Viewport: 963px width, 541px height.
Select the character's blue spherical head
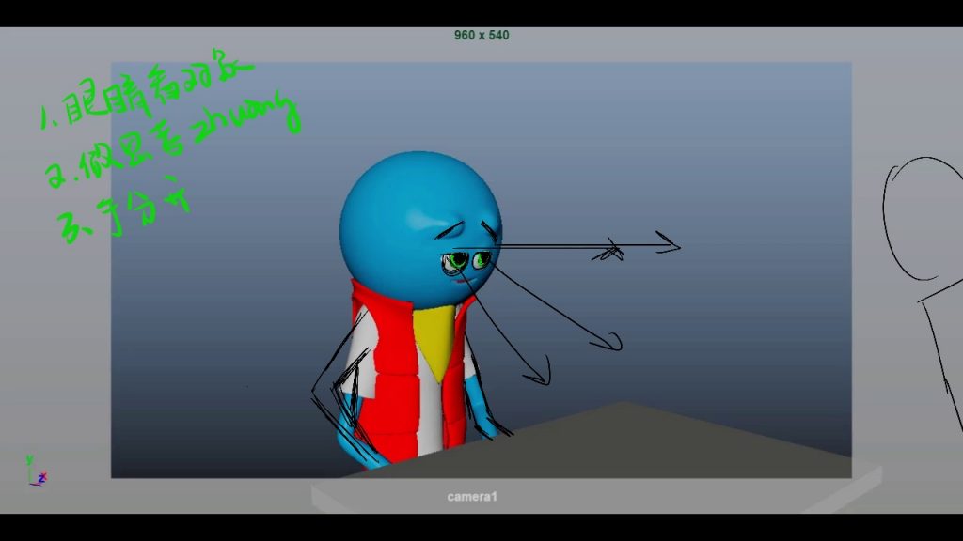click(420, 229)
